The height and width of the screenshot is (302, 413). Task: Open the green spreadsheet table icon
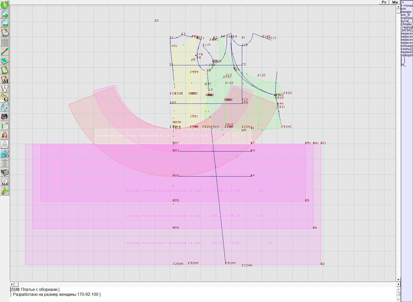coord(5,126)
